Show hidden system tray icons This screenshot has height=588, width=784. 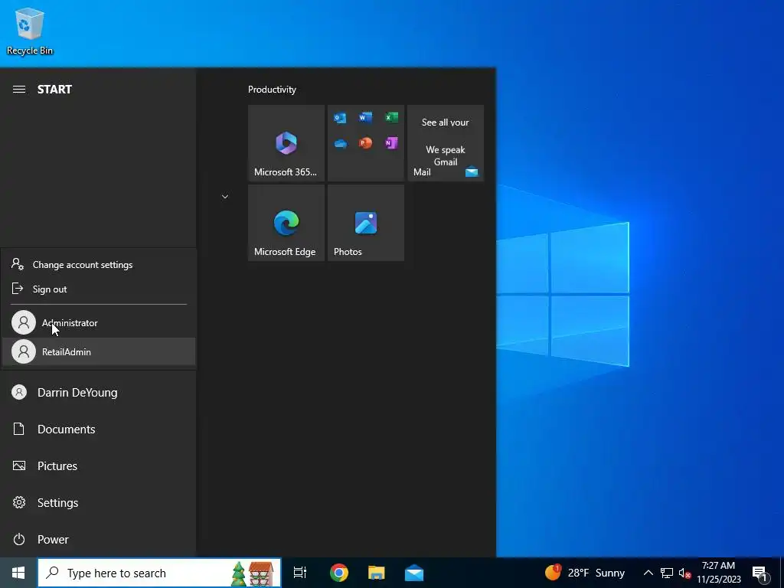[648, 573]
